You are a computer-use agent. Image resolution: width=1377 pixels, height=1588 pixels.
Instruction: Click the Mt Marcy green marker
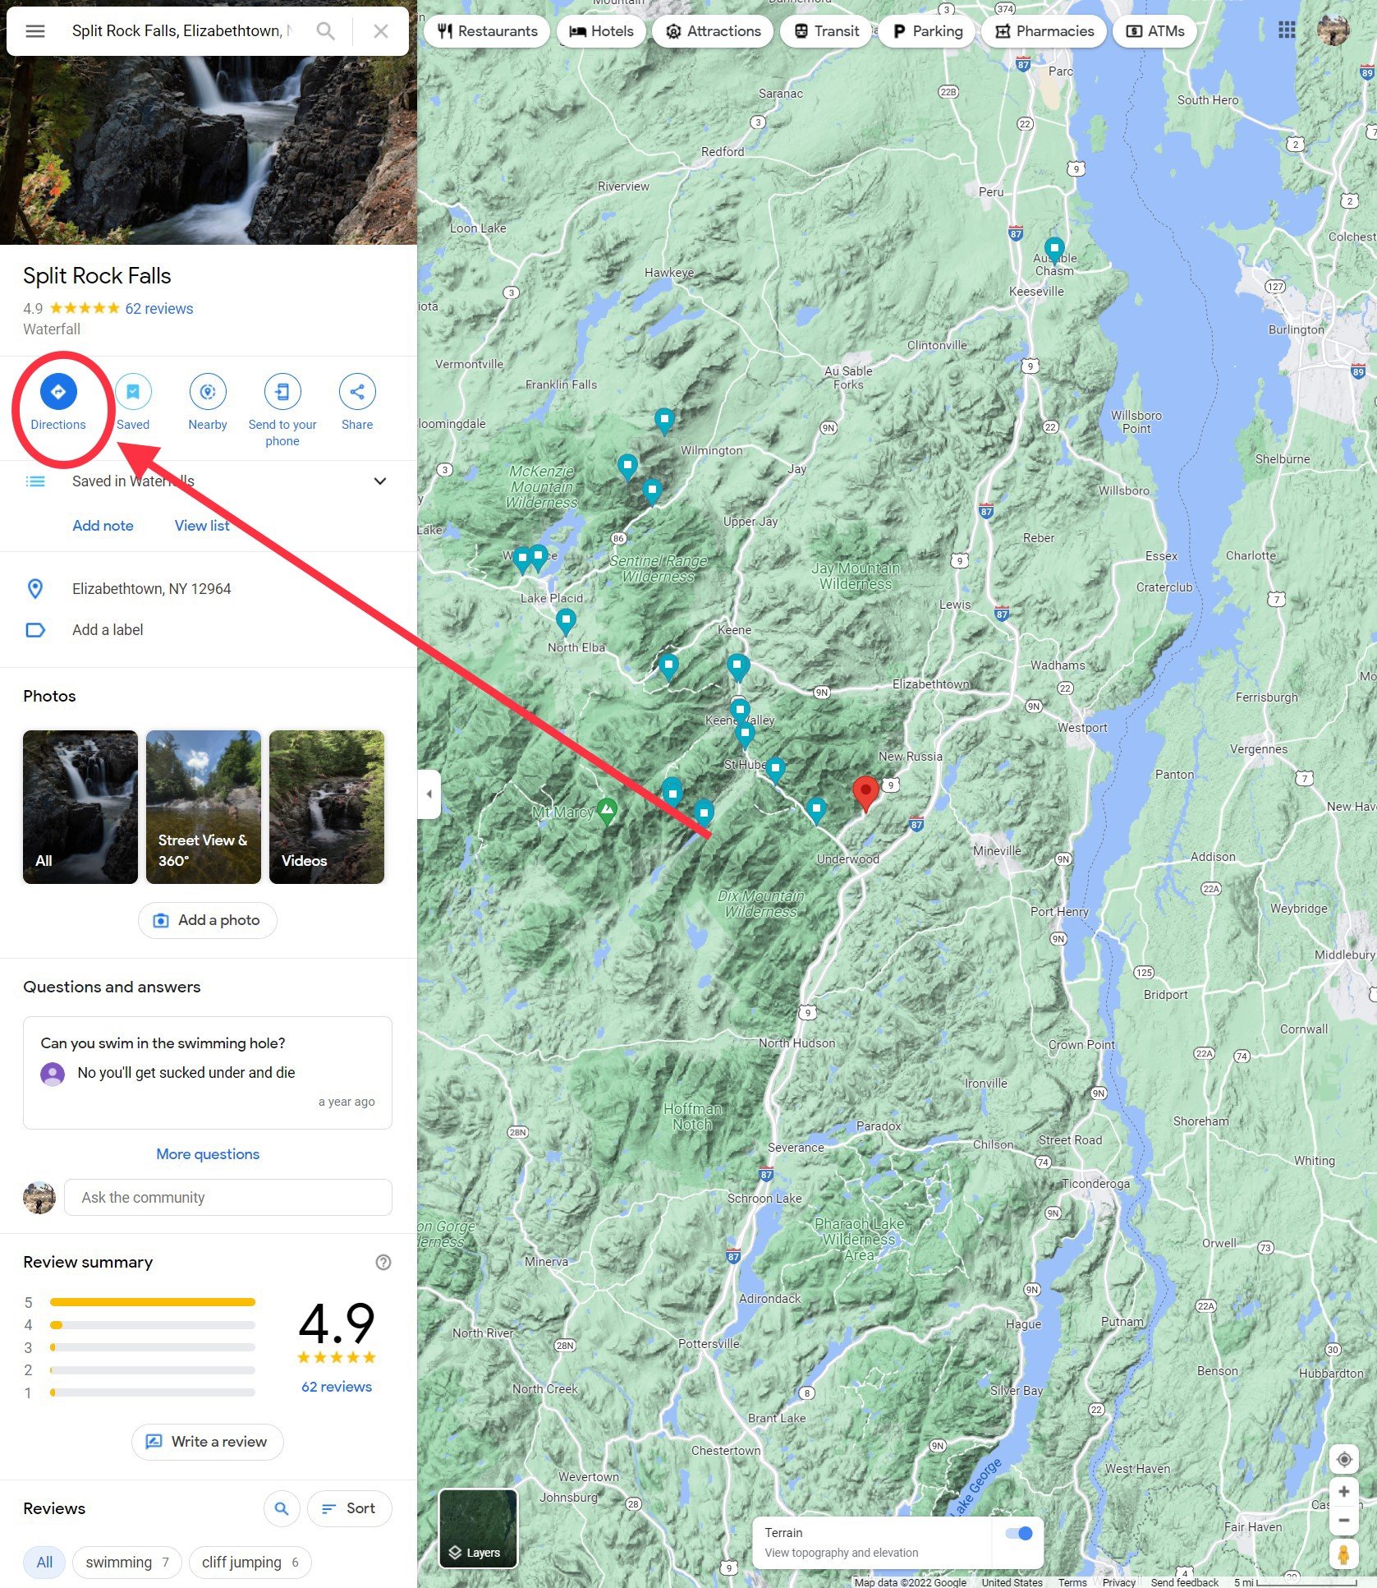(x=607, y=811)
